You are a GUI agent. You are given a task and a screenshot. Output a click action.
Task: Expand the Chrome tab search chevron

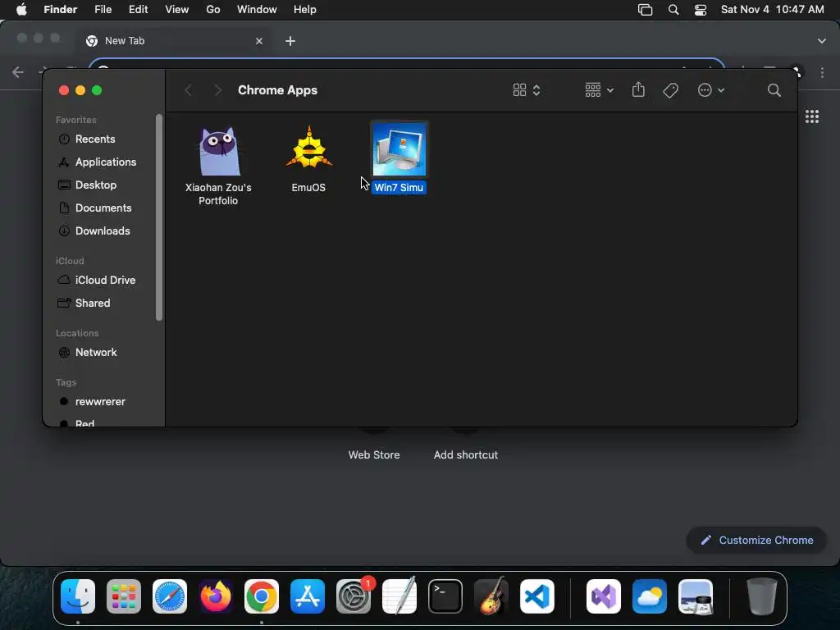pos(822,41)
